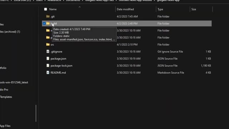Click Markdown Source File type cell
Viewport: 229px width, 129px height.
[171, 73]
